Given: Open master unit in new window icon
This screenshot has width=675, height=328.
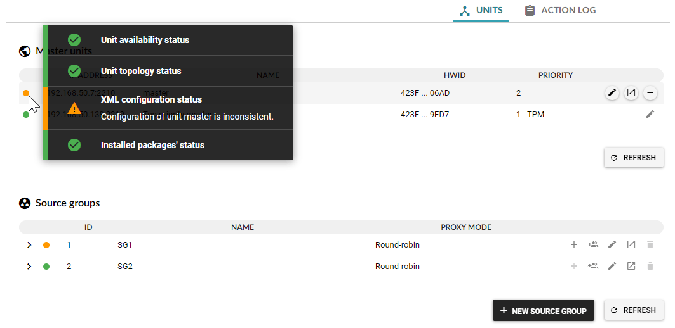Looking at the screenshot, I should pos(631,93).
